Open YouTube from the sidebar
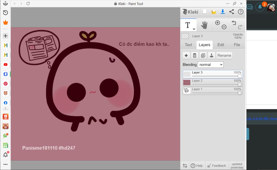277x170 pixels. point(5,65)
